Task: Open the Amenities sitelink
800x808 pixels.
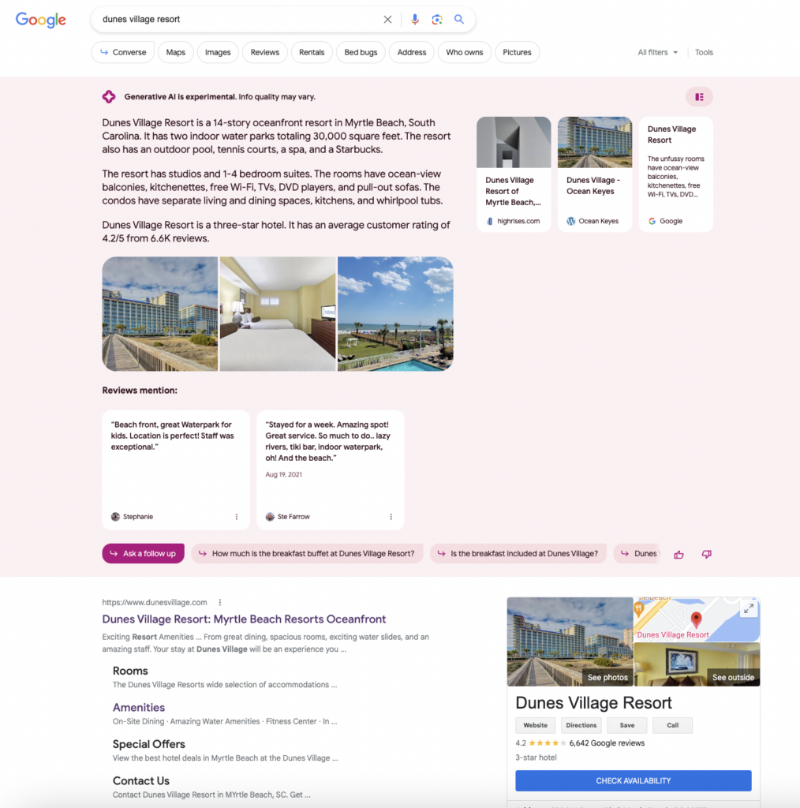Action: [139, 708]
